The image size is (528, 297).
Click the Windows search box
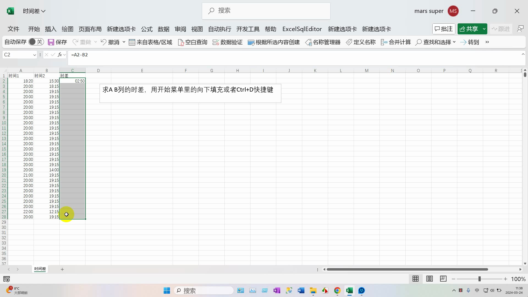pos(204,290)
